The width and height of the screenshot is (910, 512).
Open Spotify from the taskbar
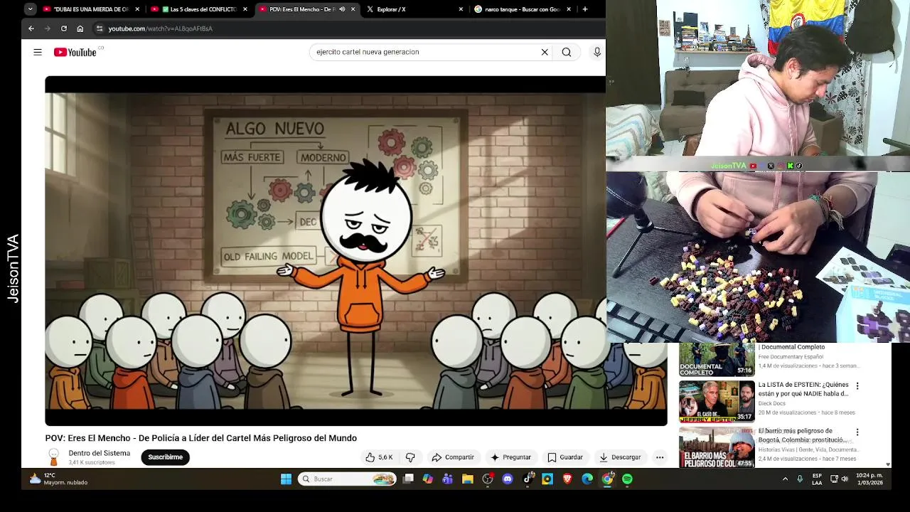pos(627,479)
